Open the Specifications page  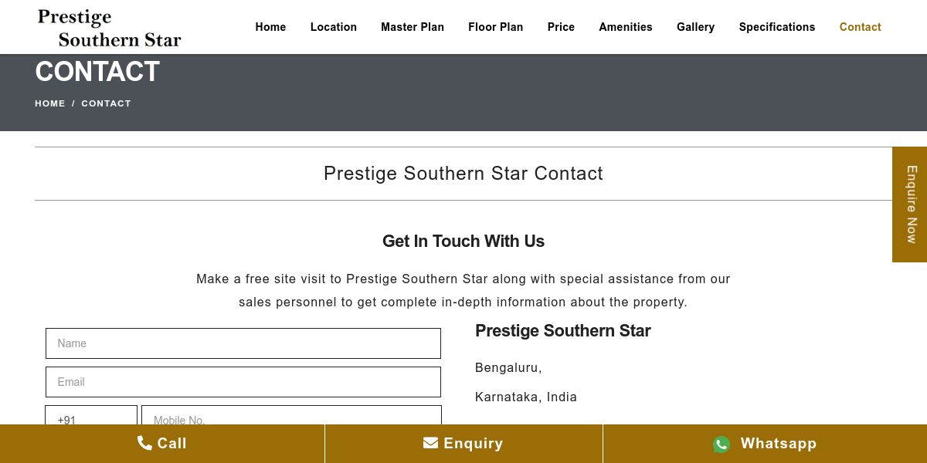click(x=777, y=27)
